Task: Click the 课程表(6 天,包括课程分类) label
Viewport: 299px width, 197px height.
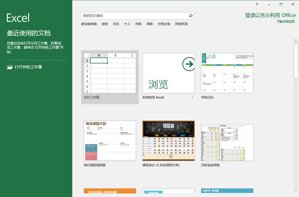Action: pyautogui.click(x=161, y=165)
